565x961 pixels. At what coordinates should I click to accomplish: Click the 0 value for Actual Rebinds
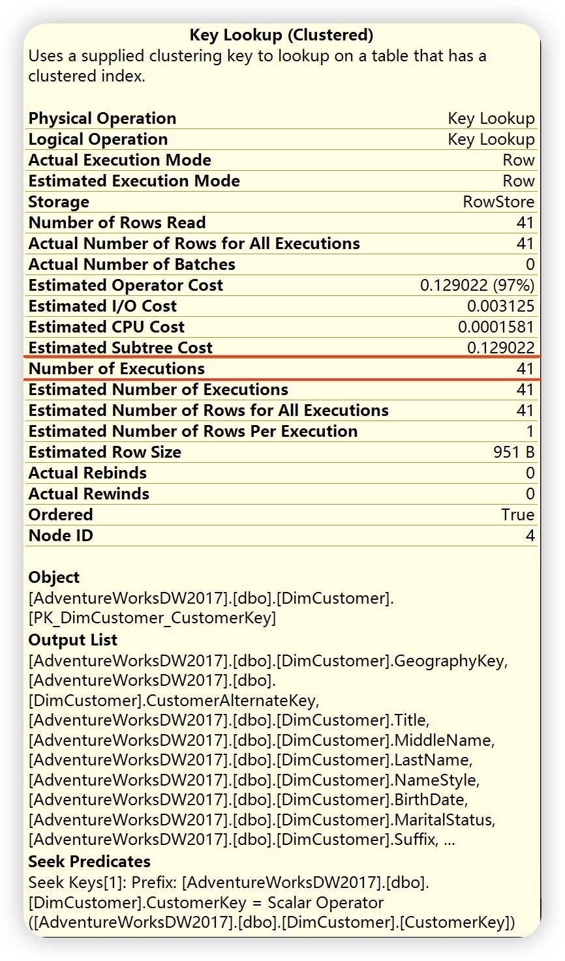[530, 473]
